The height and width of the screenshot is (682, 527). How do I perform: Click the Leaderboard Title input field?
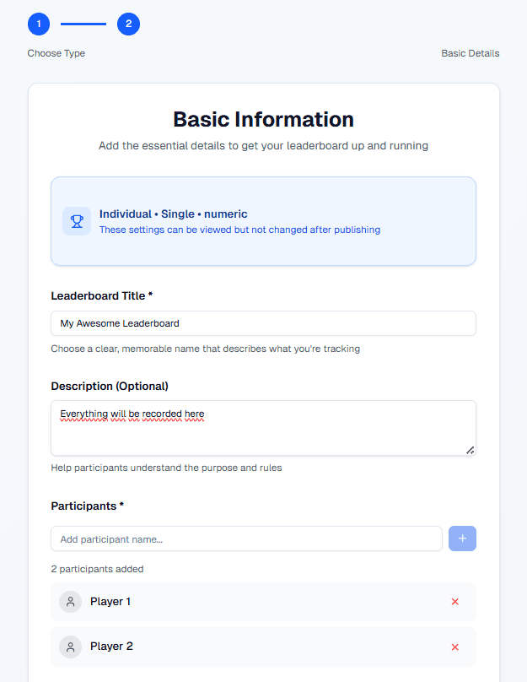pos(263,323)
